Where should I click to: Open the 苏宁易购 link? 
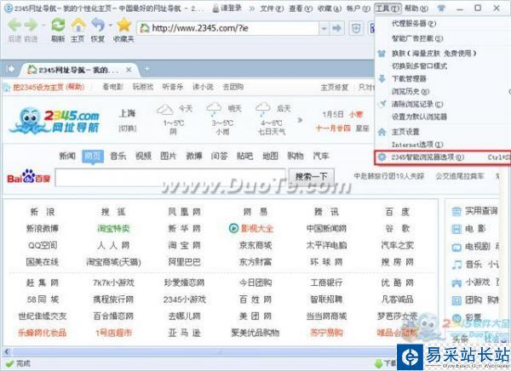(326, 333)
